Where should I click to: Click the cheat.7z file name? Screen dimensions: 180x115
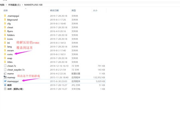pos(12,66)
